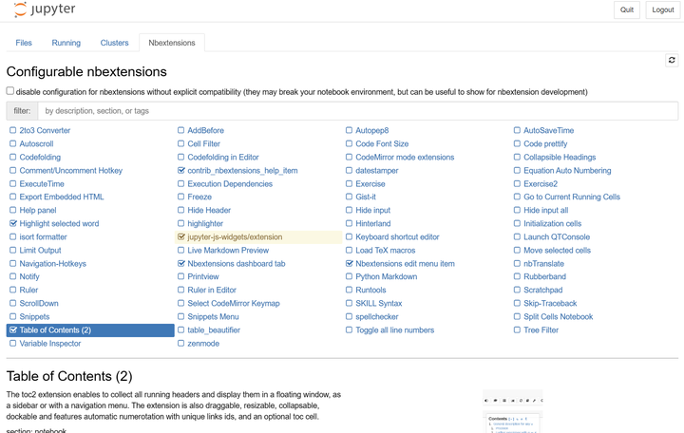Select the Tree Filter extension
The width and height of the screenshot is (684, 433).
point(541,330)
